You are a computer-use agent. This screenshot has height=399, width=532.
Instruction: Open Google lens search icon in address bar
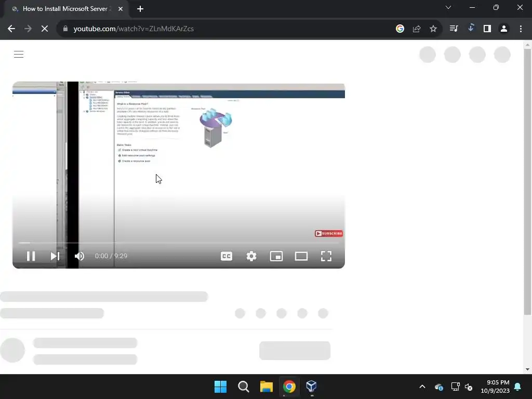pyautogui.click(x=400, y=29)
